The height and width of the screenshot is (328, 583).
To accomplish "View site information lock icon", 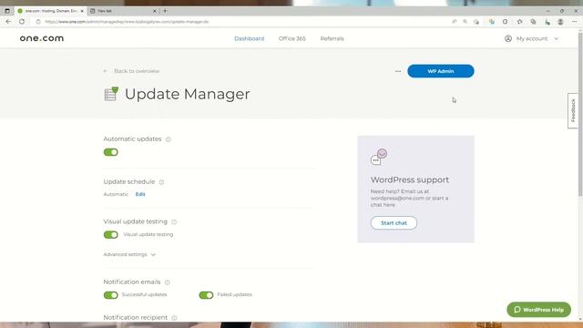I will coord(38,22).
